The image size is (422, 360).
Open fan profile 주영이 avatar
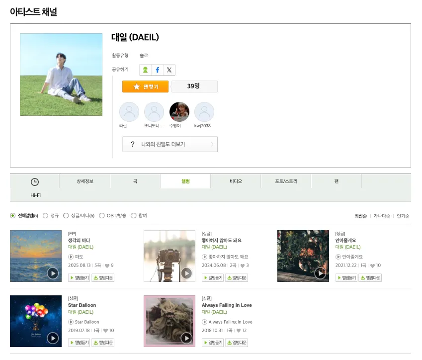point(179,112)
